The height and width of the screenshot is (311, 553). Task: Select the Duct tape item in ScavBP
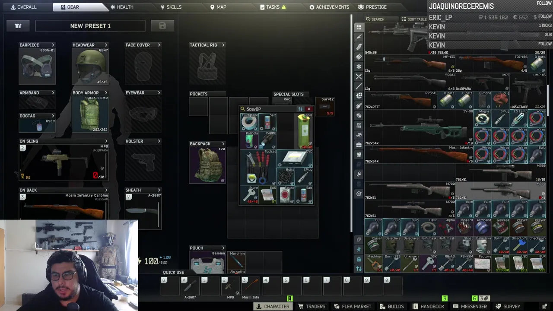(x=249, y=122)
